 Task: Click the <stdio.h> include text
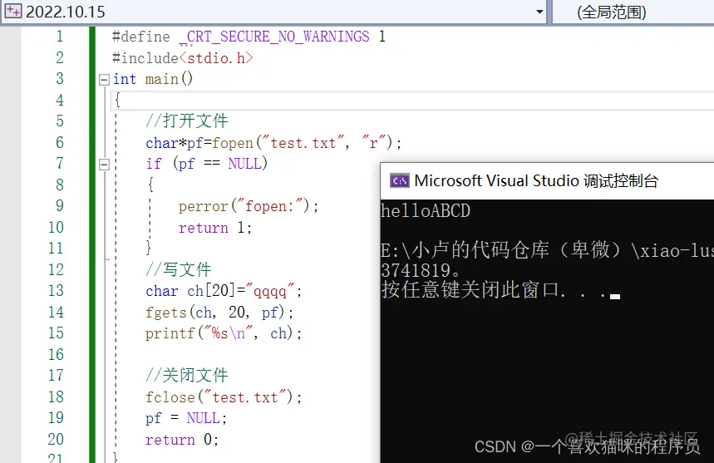[216, 58]
